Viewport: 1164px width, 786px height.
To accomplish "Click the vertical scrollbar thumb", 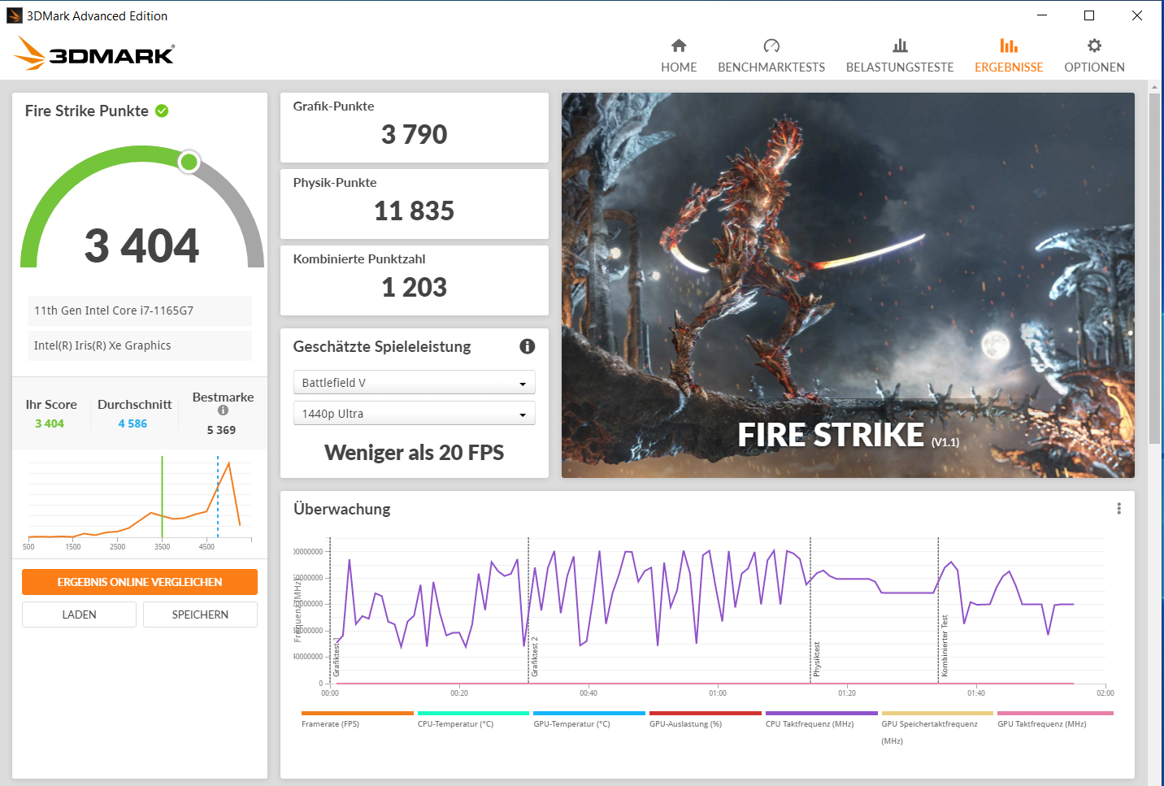I will pyautogui.click(x=1154, y=268).
